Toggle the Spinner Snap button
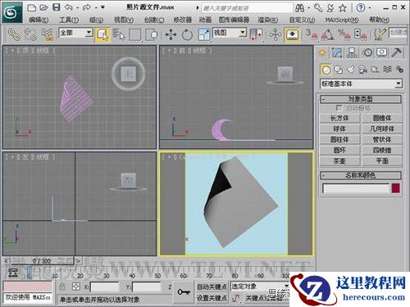 point(360,34)
